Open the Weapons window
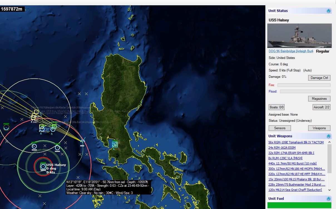Image resolution: width=336 pixels, height=209 pixels. [x=319, y=128]
